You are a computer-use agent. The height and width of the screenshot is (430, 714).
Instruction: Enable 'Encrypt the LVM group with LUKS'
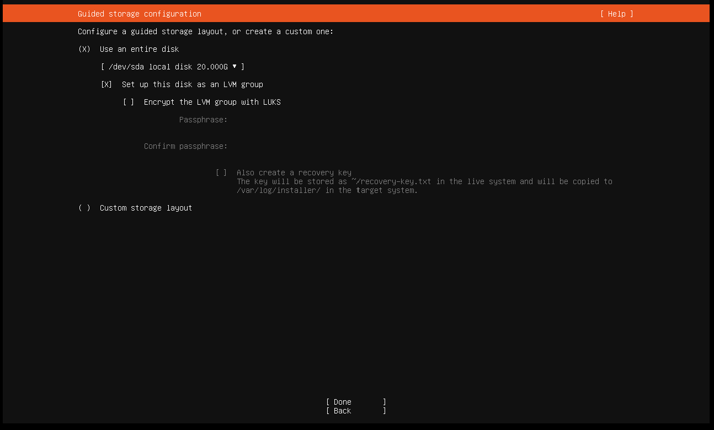click(x=129, y=102)
